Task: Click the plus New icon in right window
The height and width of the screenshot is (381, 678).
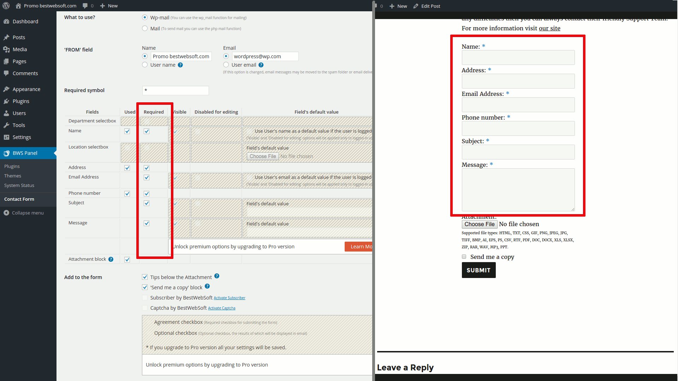Action: [392, 6]
